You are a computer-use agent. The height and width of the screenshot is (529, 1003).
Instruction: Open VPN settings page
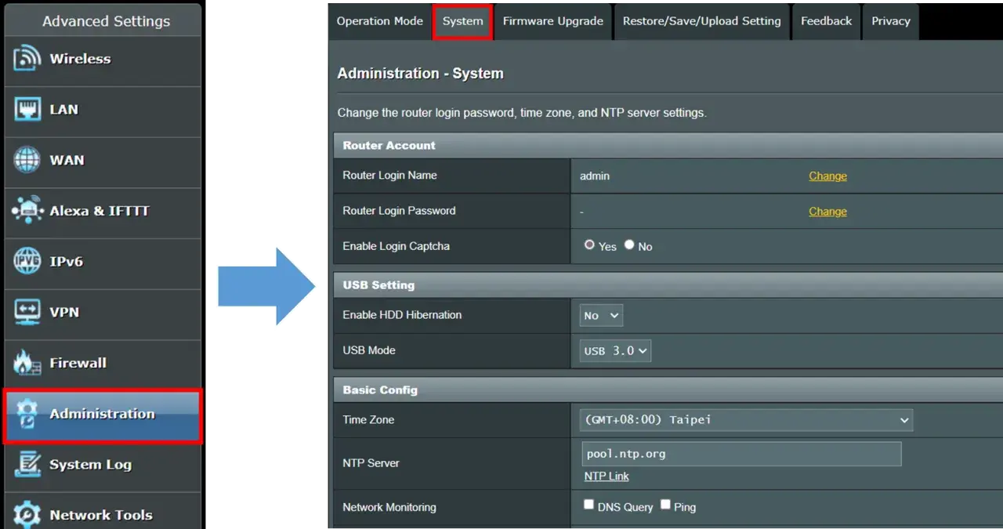pyautogui.click(x=103, y=313)
